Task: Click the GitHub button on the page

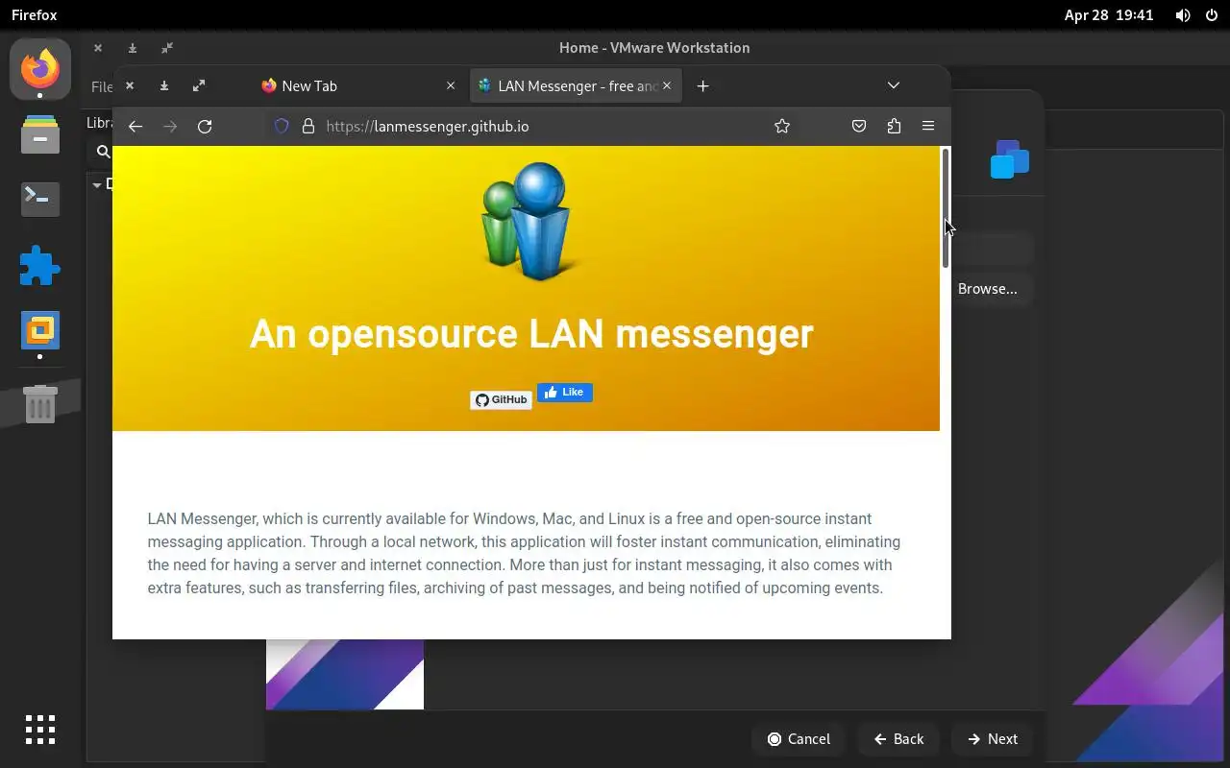Action: (501, 399)
